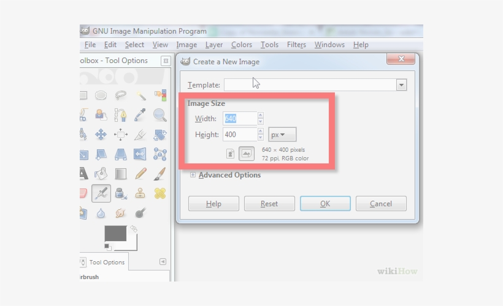This screenshot has height=306, width=503.
Task: Open the Tools menu
Action: (269, 45)
